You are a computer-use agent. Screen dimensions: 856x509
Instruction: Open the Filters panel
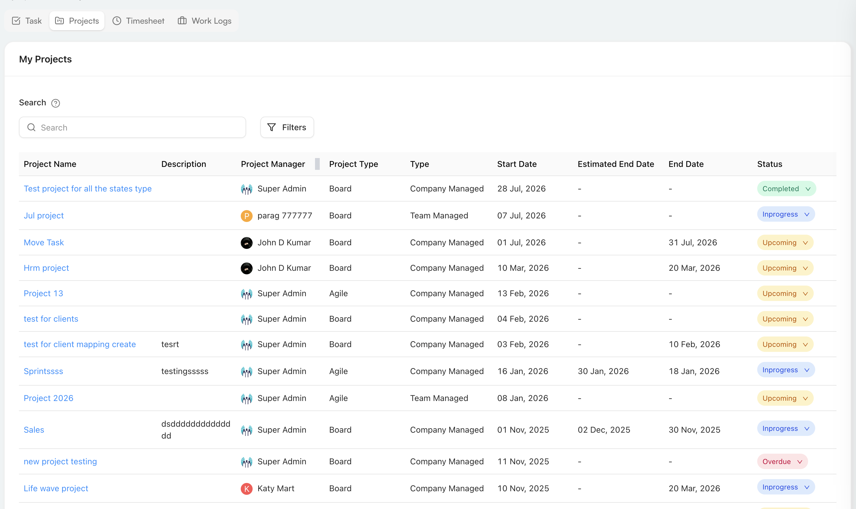[287, 128]
